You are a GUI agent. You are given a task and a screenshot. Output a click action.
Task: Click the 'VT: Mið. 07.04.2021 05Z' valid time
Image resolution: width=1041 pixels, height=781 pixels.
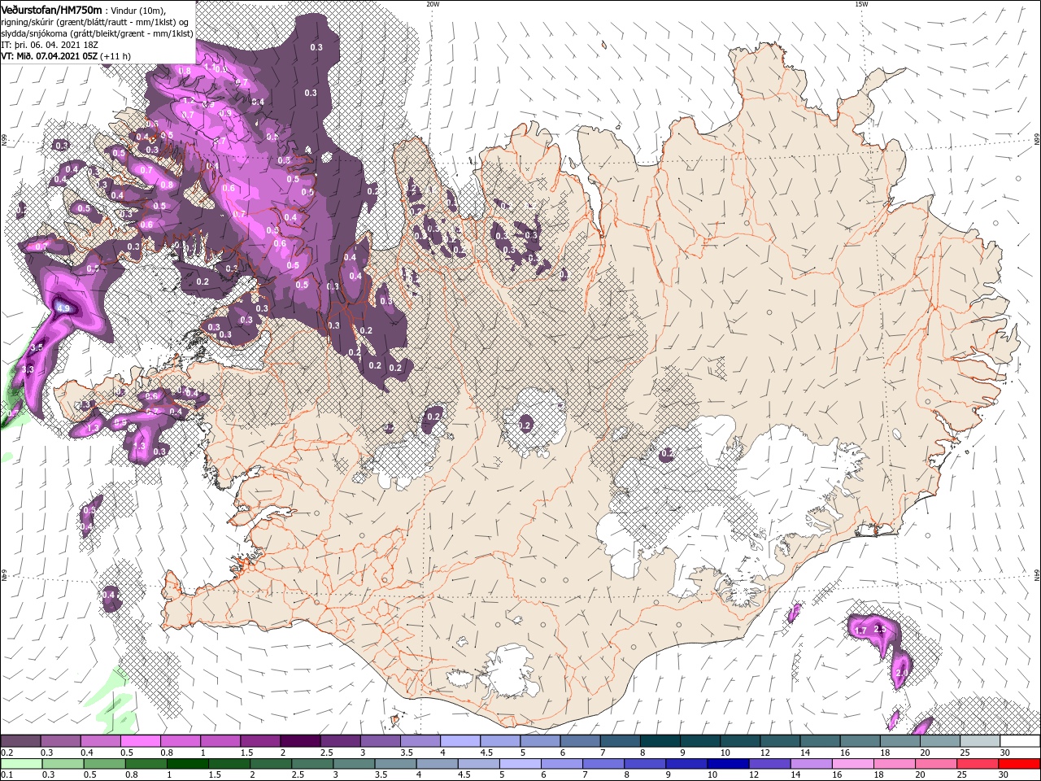[50, 56]
